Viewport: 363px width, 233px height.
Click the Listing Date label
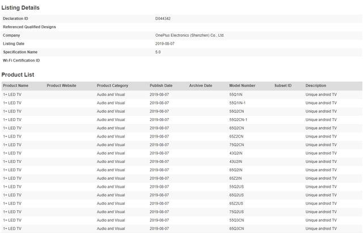point(14,44)
